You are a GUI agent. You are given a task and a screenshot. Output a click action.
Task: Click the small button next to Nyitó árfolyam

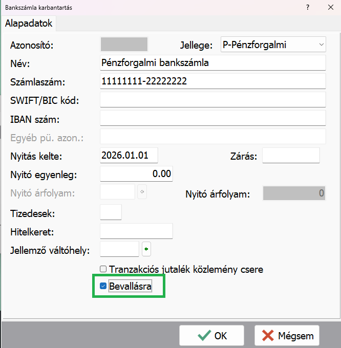click(x=142, y=192)
